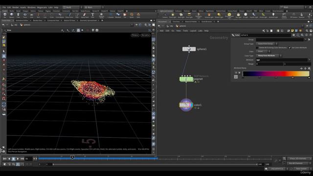The width and height of the screenshot is (313, 176).
Task: Open the Build desktop dropdown
Action: point(72,7)
